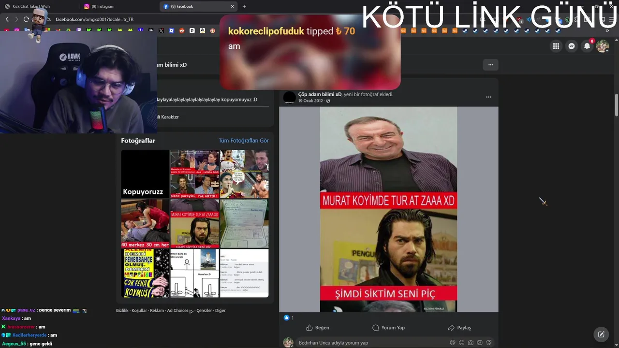
Task: Open the stick figure comic thumbnail
Action: (x=194, y=273)
